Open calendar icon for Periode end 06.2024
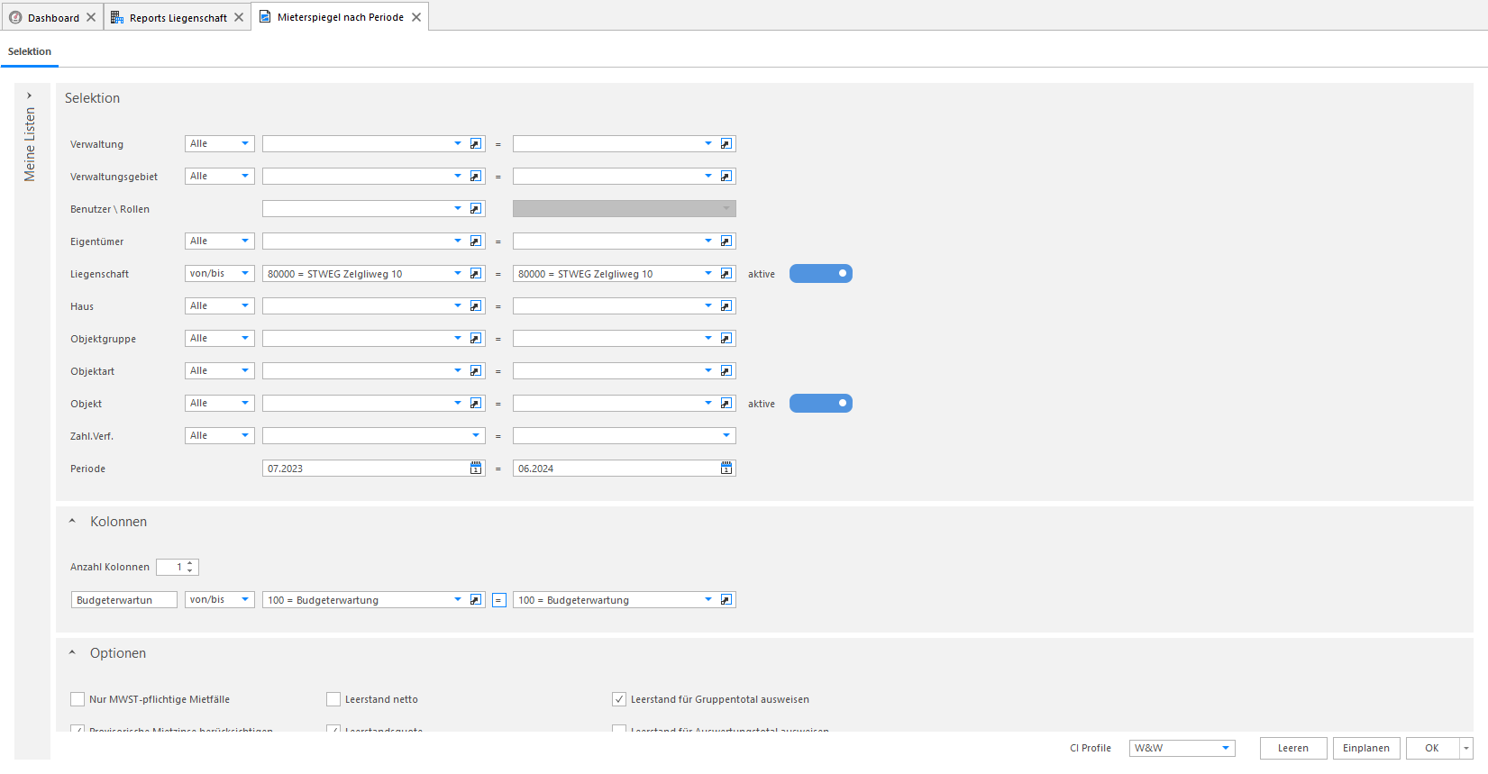The width and height of the screenshot is (1488, 774). tap(726, 469)
